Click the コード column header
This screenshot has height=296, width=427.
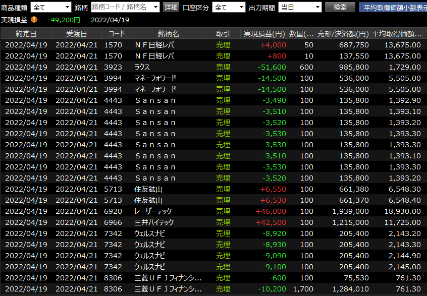(x=117, y=34)
